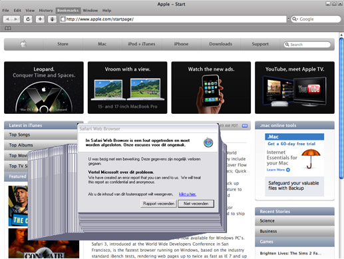
Task: Open the Edit menu
Action: point(17,11)
